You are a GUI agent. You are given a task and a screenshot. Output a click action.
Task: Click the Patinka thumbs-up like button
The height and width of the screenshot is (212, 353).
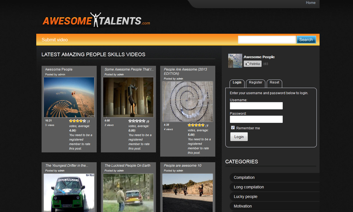point(253,64)
